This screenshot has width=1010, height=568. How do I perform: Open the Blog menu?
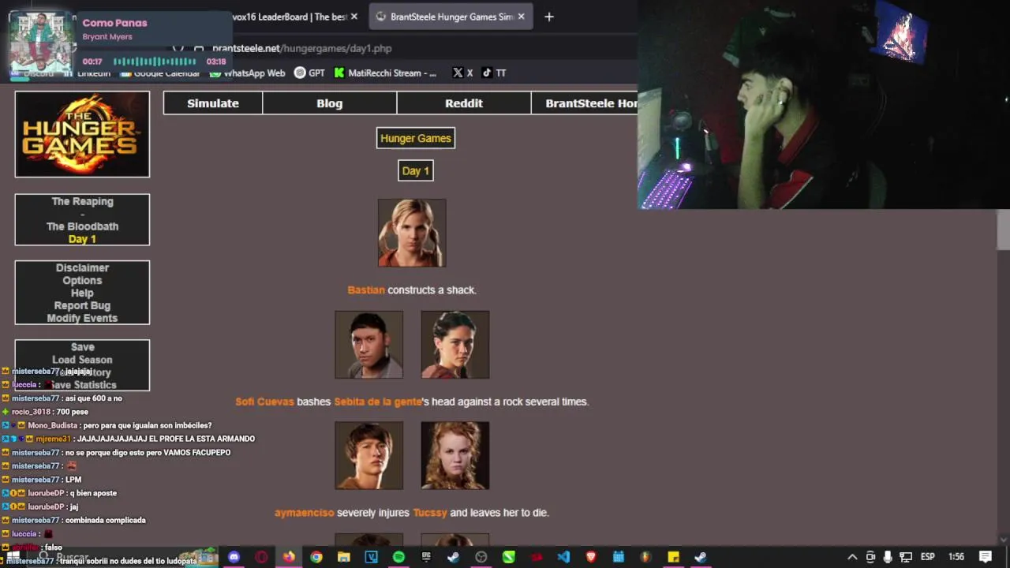pos(330,103)
